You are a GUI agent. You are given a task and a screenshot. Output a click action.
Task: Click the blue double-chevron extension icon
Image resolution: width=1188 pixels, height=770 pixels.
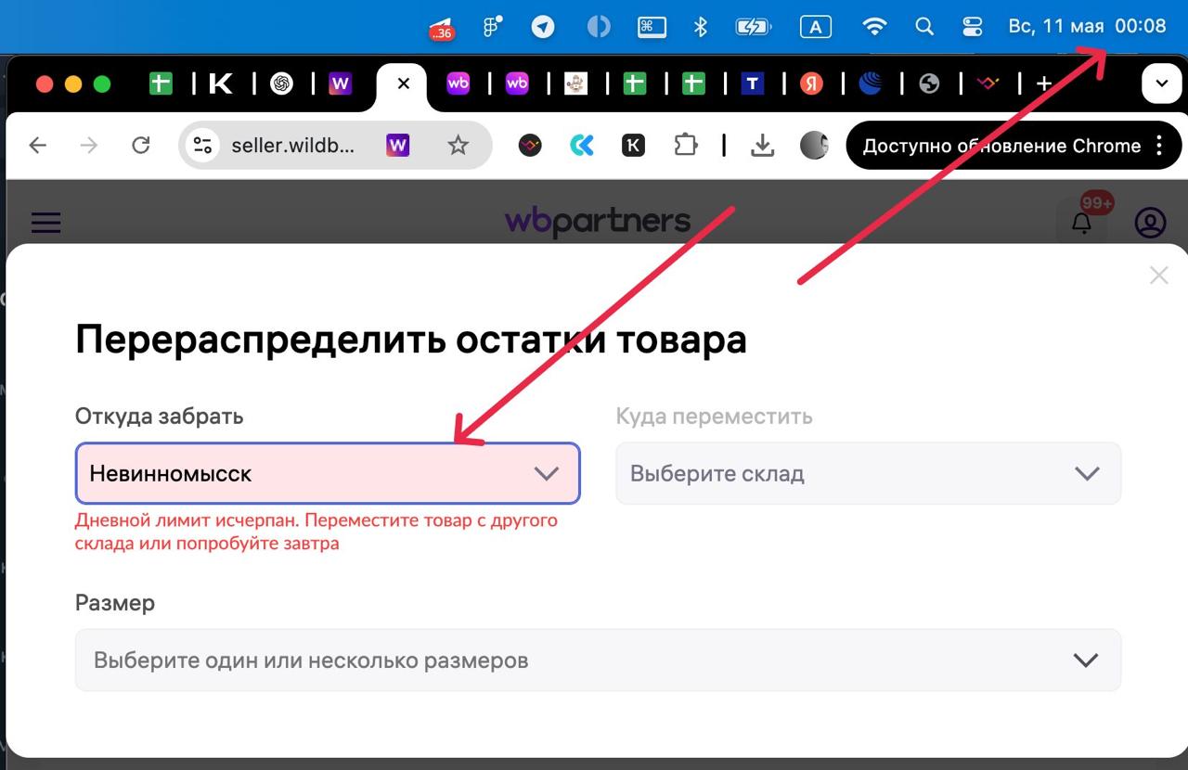click(582, 145)
